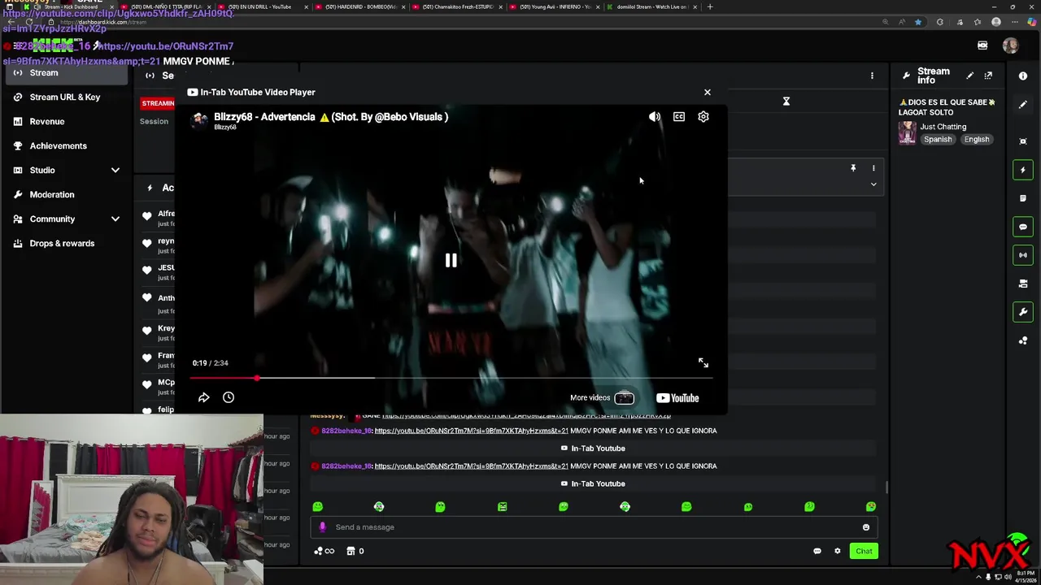Toggle the lightning bolt activity panel
Image resolution: width=1041 pixels, height=585 pixels.
tap(1023, 170)
